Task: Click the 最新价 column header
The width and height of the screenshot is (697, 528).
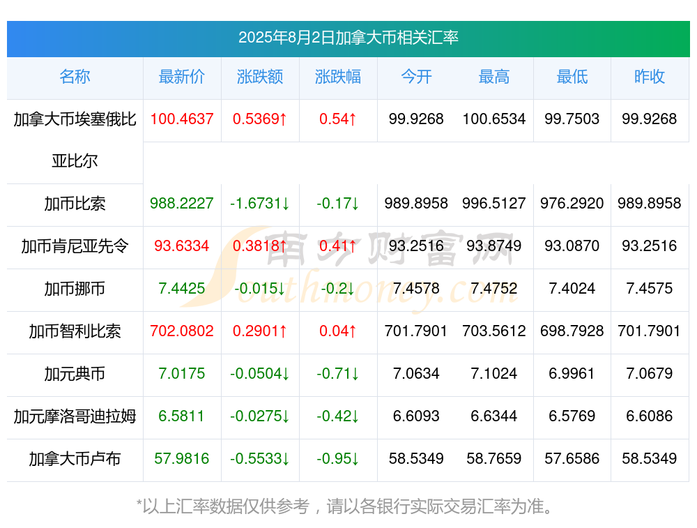Action: click(182, 77)
